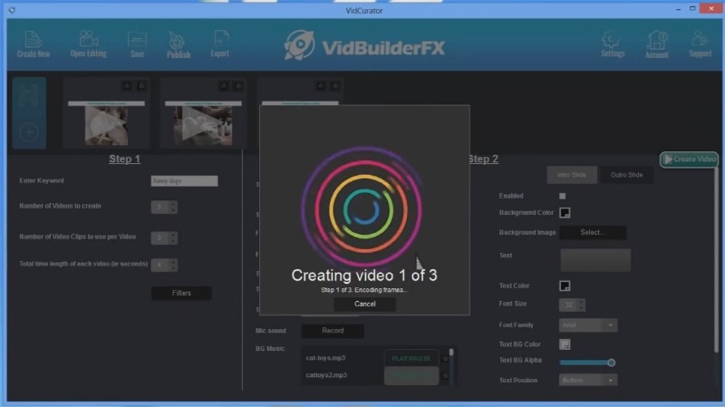Open the Font Family dropdown
This screenshot has width=725, height=407.
tap(587, 325)
